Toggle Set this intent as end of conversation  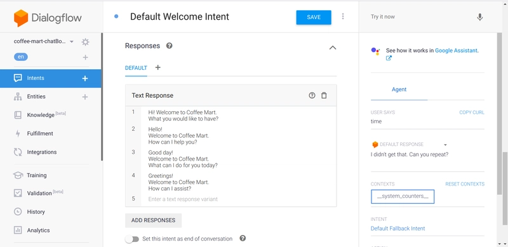(x=132, y=239)
